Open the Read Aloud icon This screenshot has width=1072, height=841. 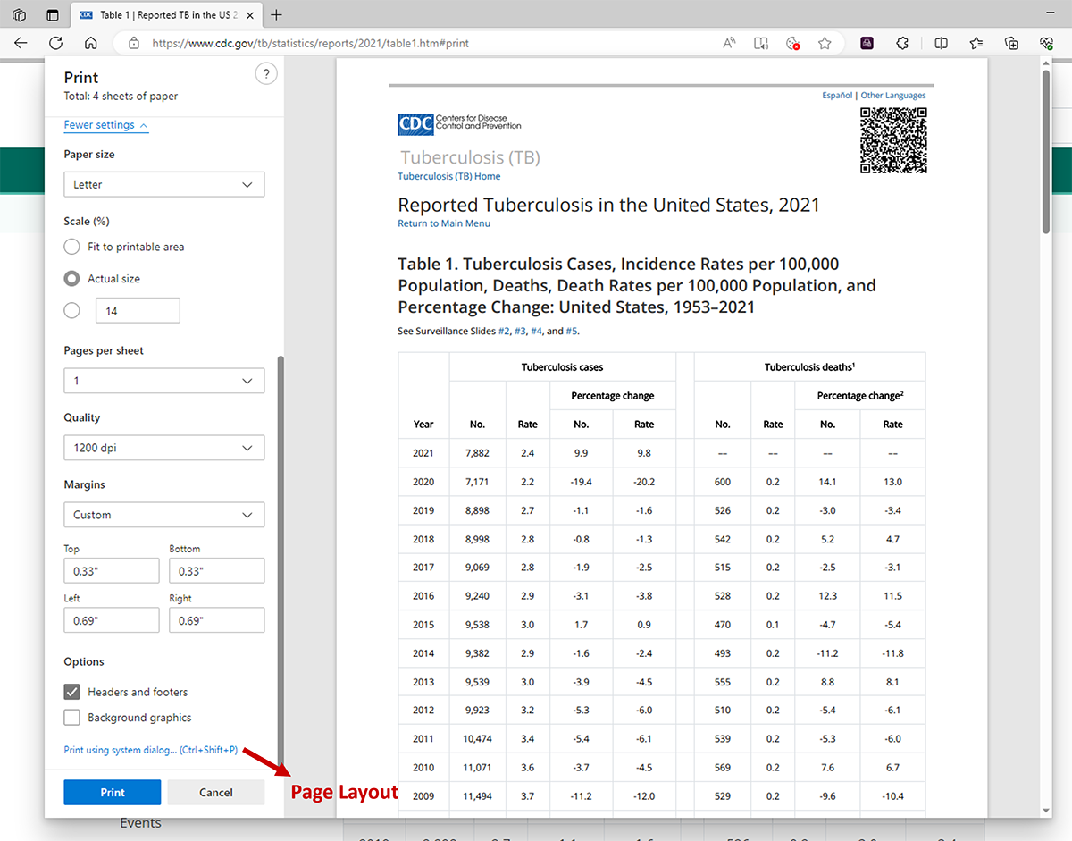[x=729, y=43]
